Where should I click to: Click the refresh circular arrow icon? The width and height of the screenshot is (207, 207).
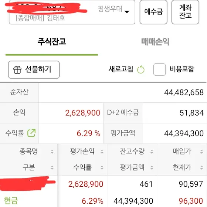click(141, 69)
